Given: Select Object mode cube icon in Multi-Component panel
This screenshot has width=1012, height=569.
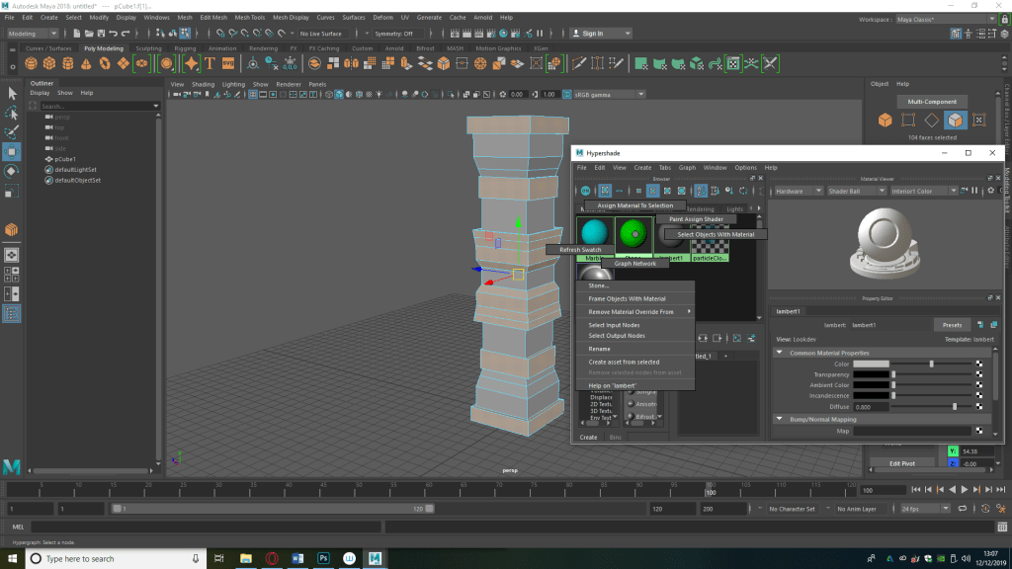Looking at the screenshot, I should point(885,120).
